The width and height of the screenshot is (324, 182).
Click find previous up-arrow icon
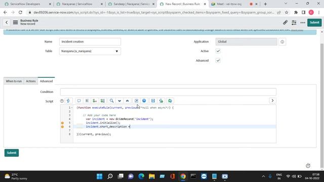point(127,101)
